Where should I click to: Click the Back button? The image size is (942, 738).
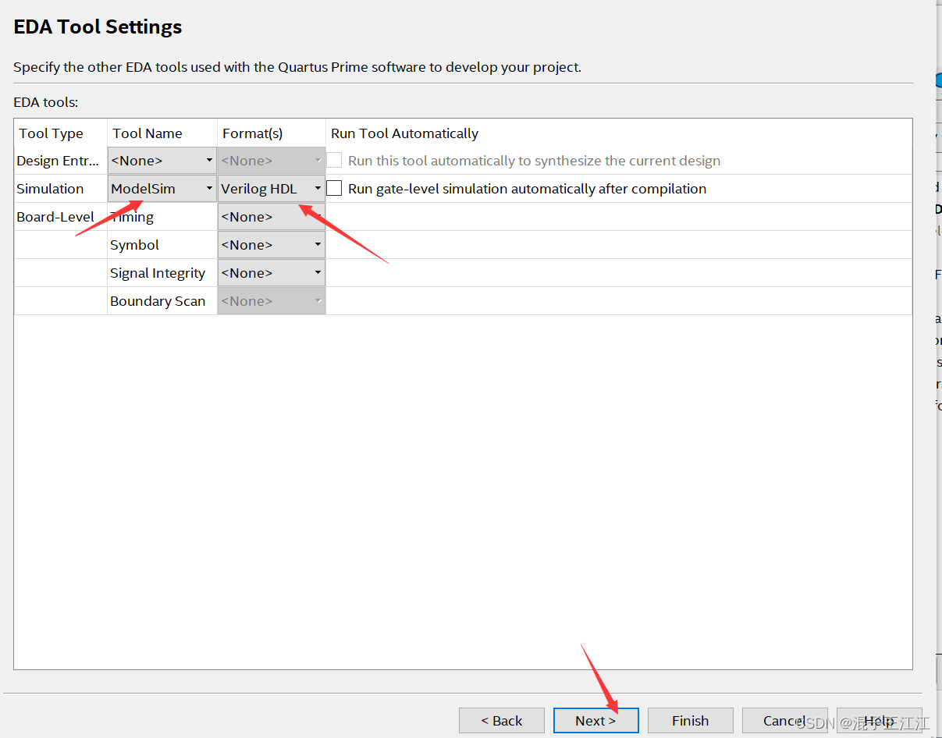click(x=502, y=721)
